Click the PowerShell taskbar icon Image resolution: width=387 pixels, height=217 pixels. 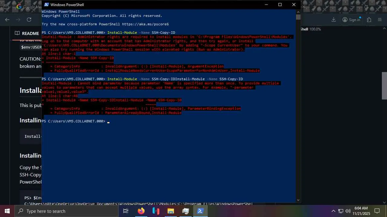tap(200, 211)
